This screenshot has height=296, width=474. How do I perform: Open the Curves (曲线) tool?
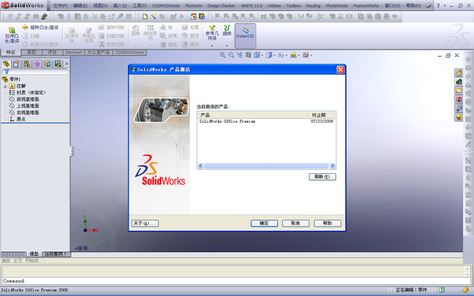pos(227,30)
